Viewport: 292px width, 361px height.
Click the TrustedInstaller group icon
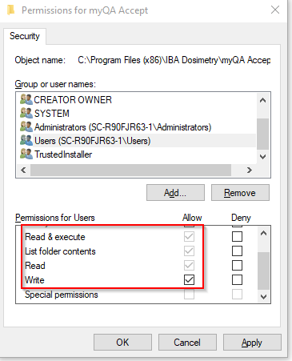tap(26, 154)
